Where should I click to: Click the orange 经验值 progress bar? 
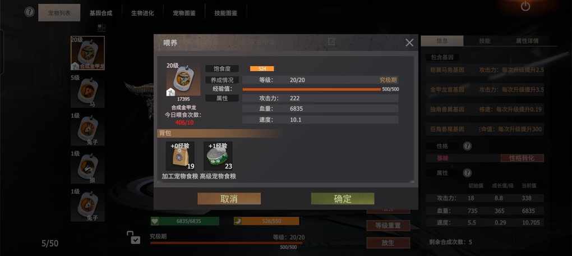[312, 89]
